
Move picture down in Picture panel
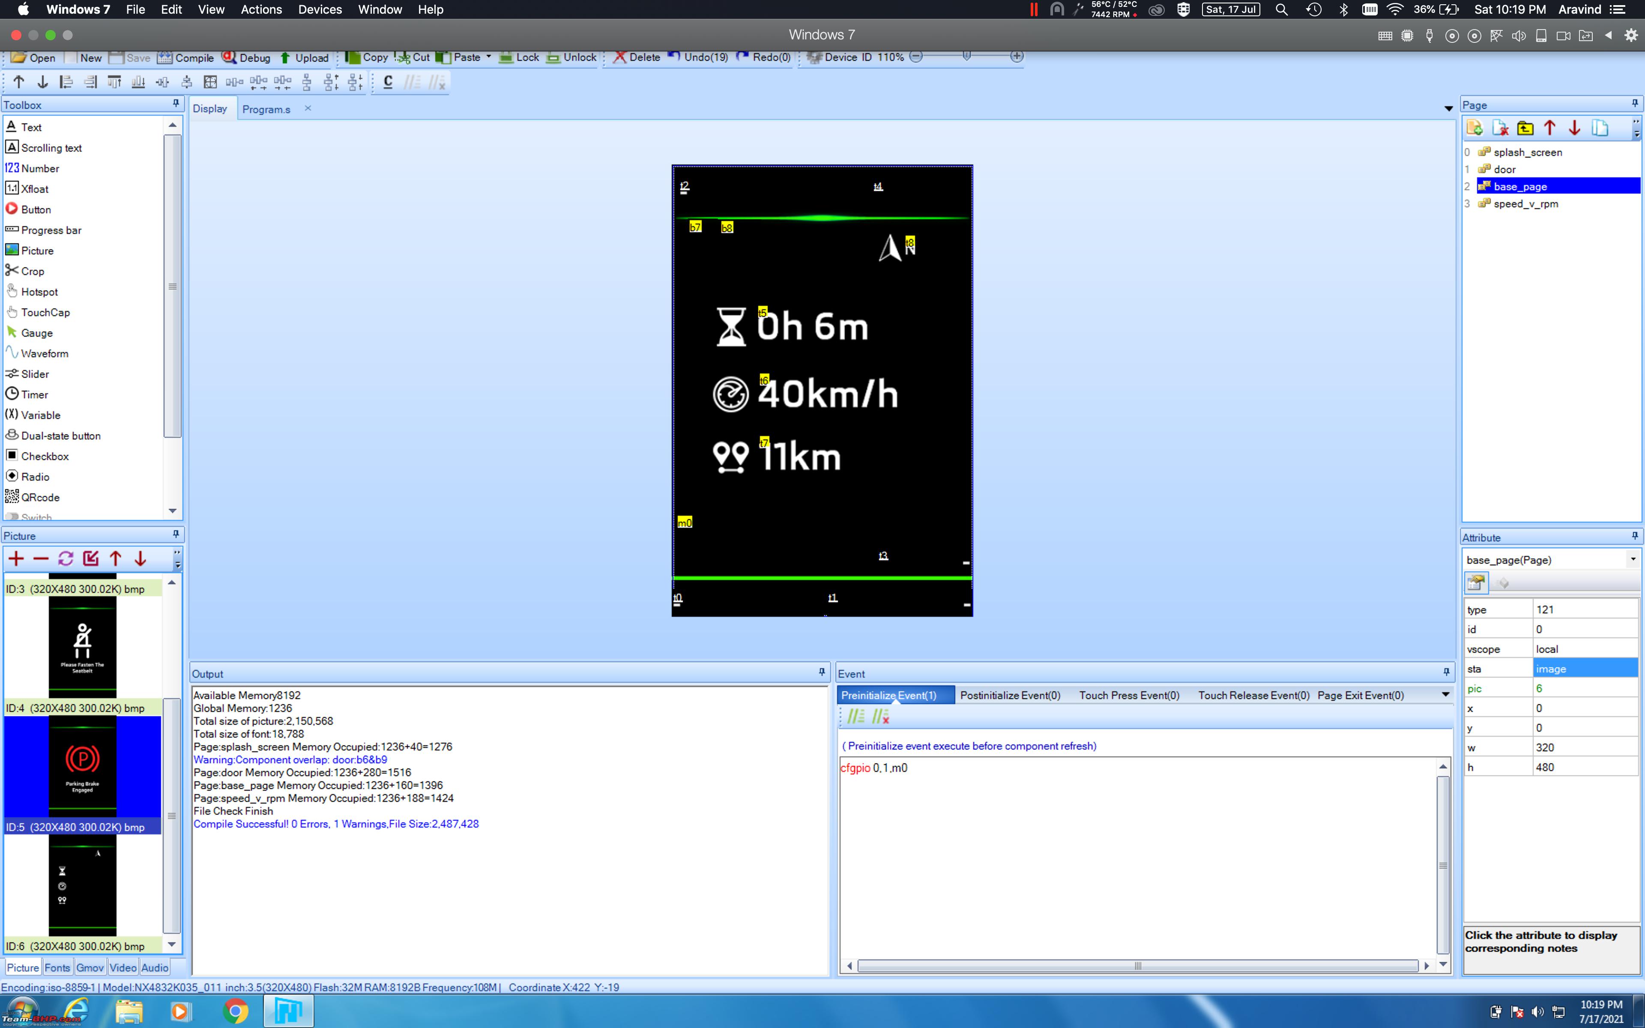coord(140,559)
